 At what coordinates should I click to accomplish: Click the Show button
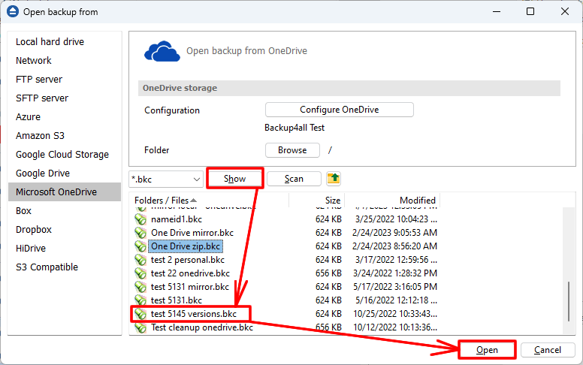[235, 179]
